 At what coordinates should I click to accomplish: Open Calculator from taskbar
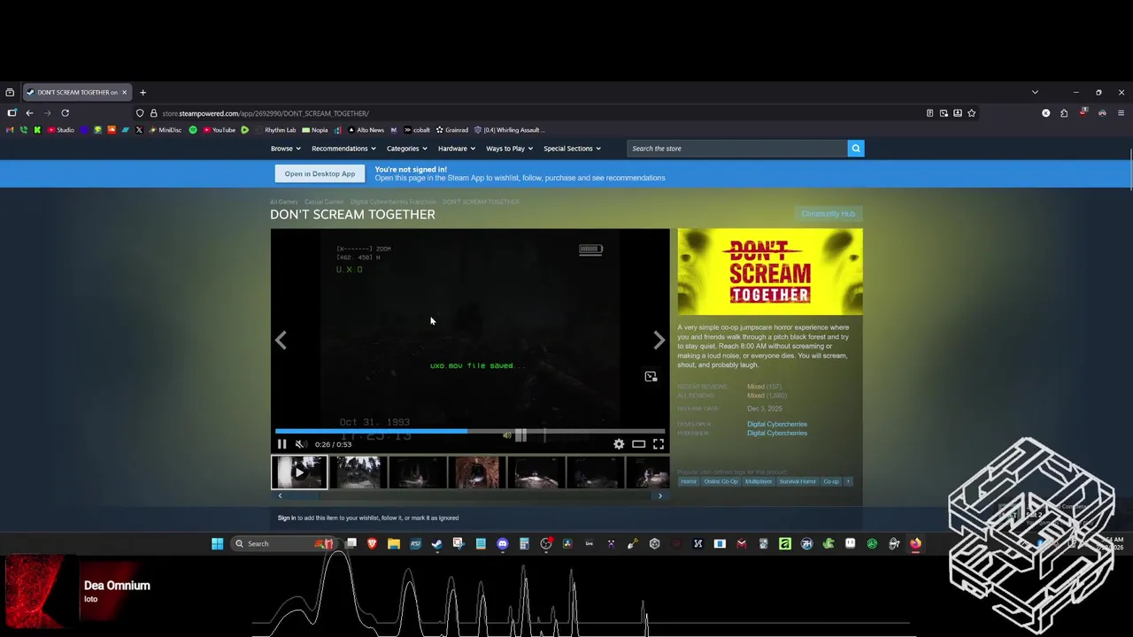click(x=524, y=544)
